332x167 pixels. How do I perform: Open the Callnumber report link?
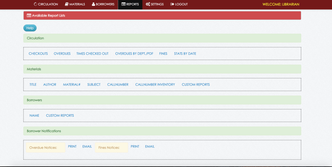118,85
